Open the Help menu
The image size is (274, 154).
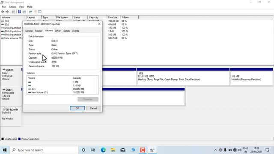tap(30, 7)
